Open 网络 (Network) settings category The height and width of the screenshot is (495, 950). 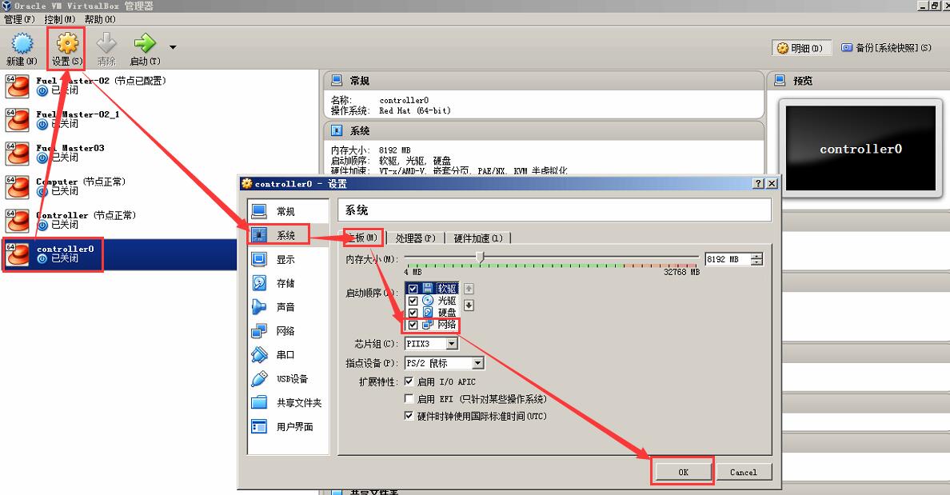pyautogui.click(x=287, y=331)
